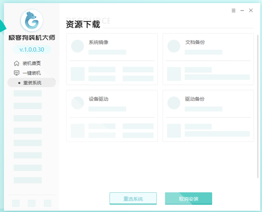The height and width of the screenshot is (212, 262).
Task: Click version label v.1.0.0.30
Action: [32, 50]
